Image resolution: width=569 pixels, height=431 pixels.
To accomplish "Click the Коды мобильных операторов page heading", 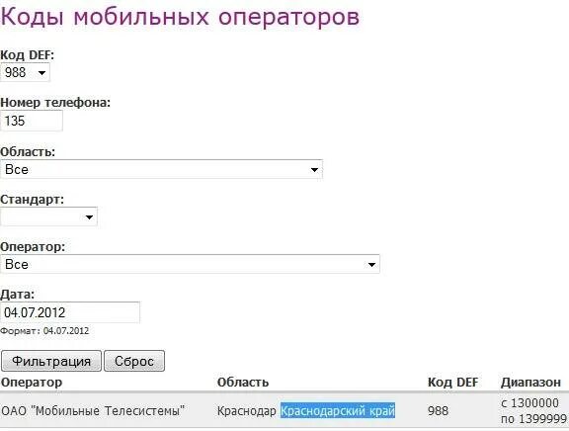I will (x=180, y=17).
